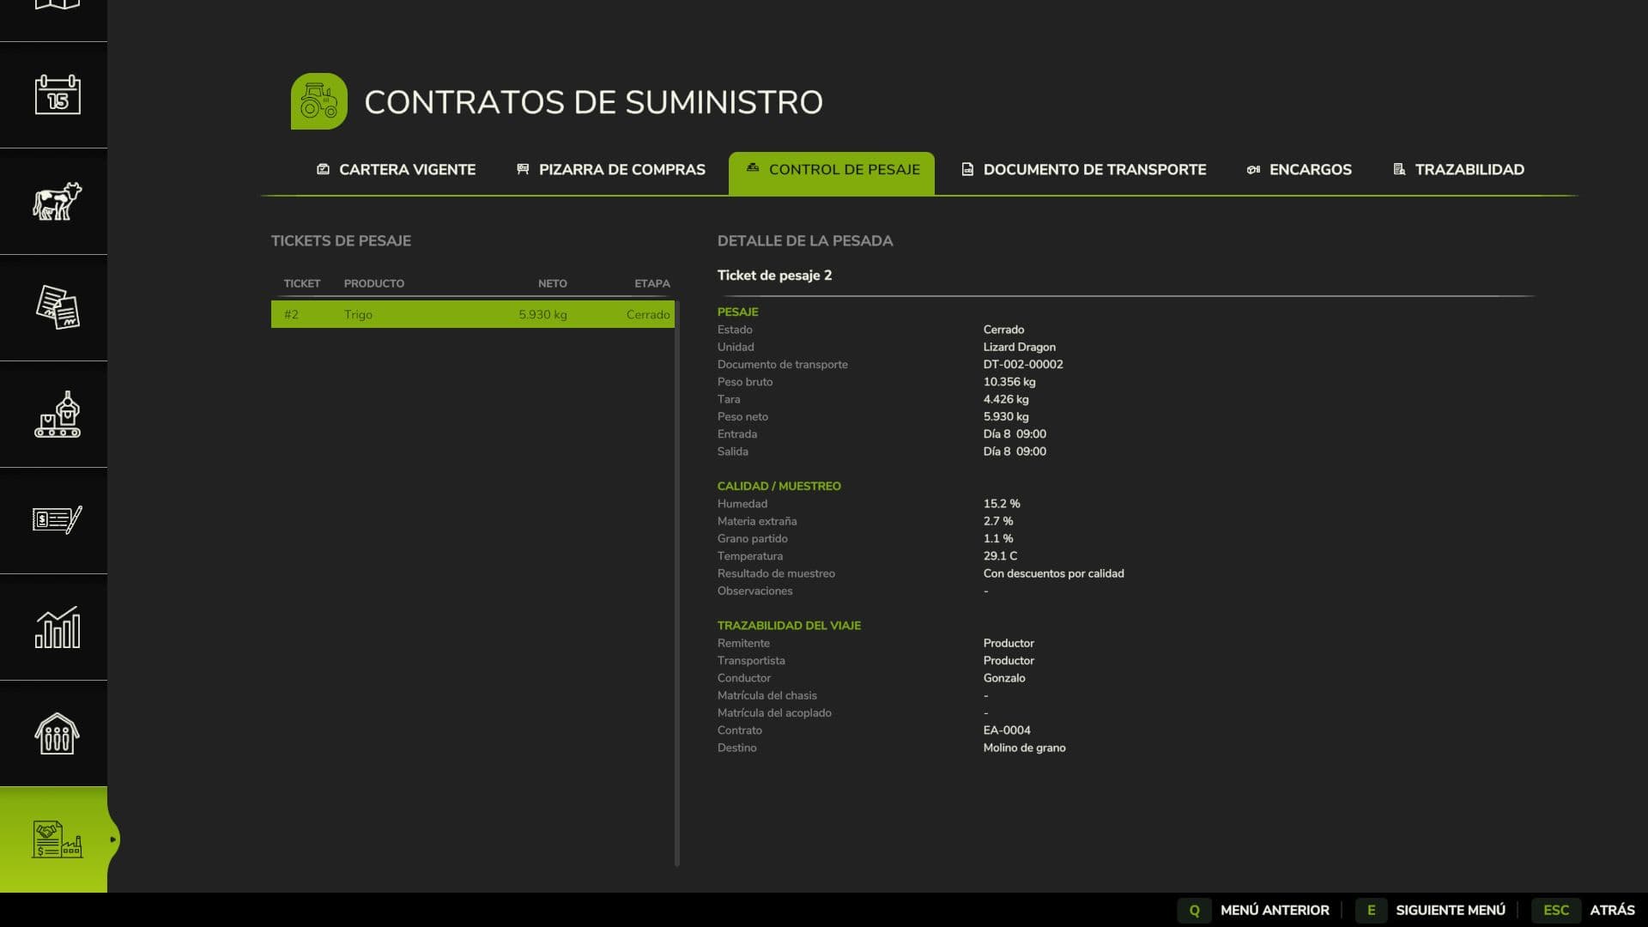This screenshot has width=1648, height=927.
Task: Click the contract value EA-0004
Action: tap(1007, 730)
